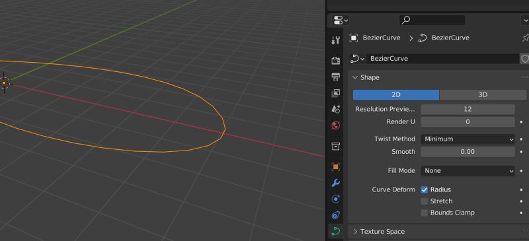Toggle the pin icon for the properties context

click(x=525, y=38)
